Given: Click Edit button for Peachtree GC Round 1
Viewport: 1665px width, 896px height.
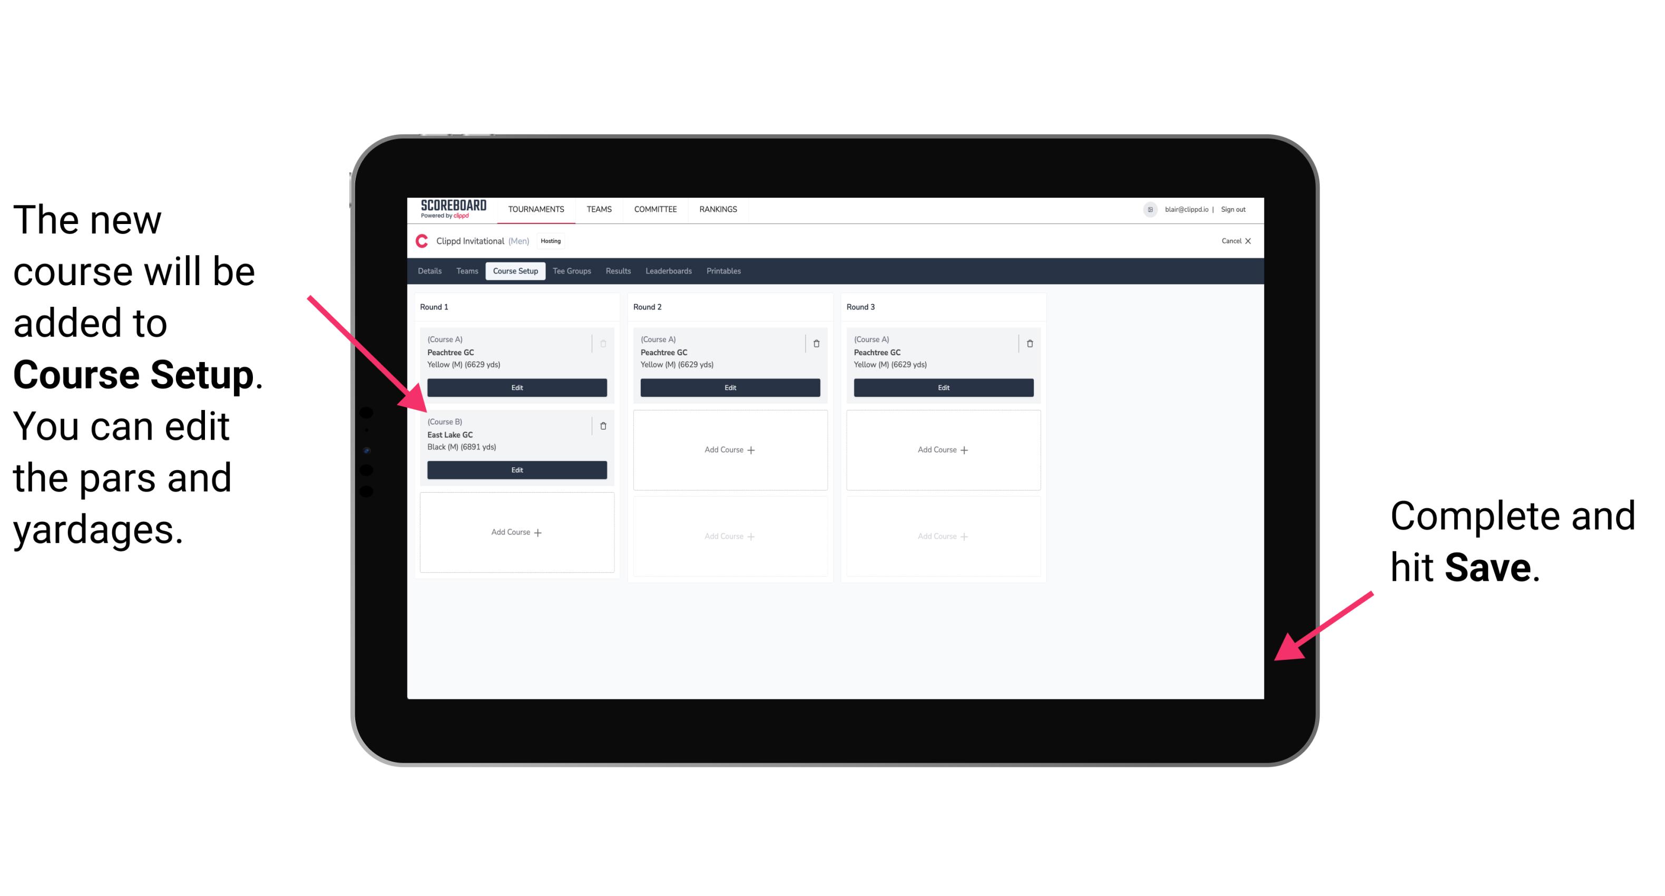Looking at the screenshot, I should (516, 386).
